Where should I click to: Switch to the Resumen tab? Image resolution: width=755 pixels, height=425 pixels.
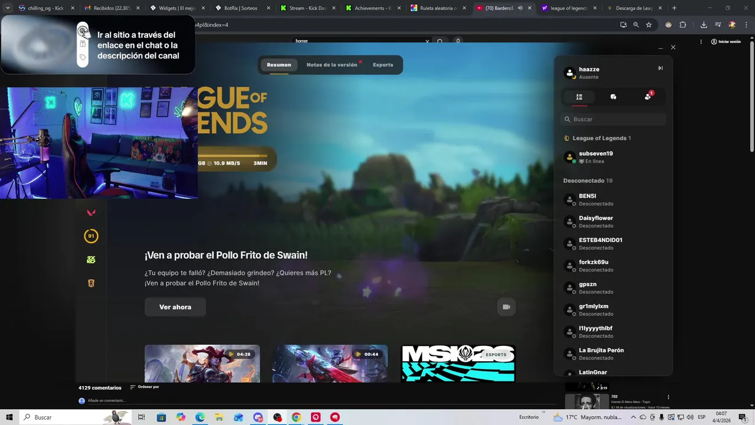[x=279, y=65]
